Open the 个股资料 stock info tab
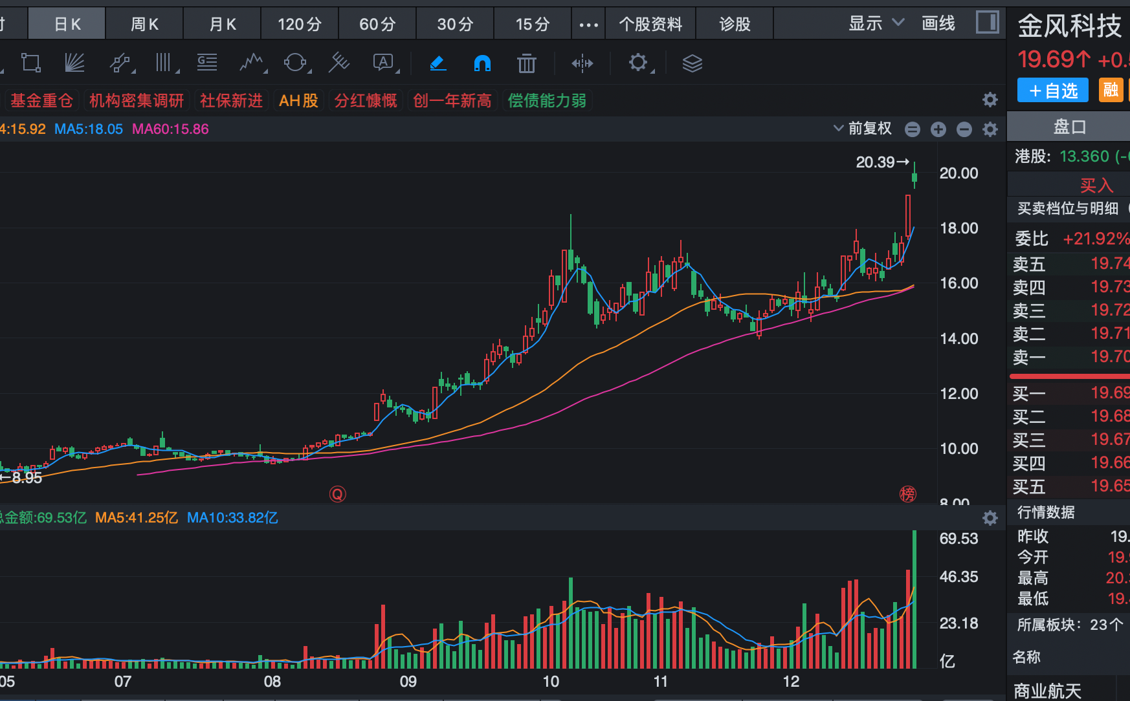1130x701 pixels. pos(650,24)
